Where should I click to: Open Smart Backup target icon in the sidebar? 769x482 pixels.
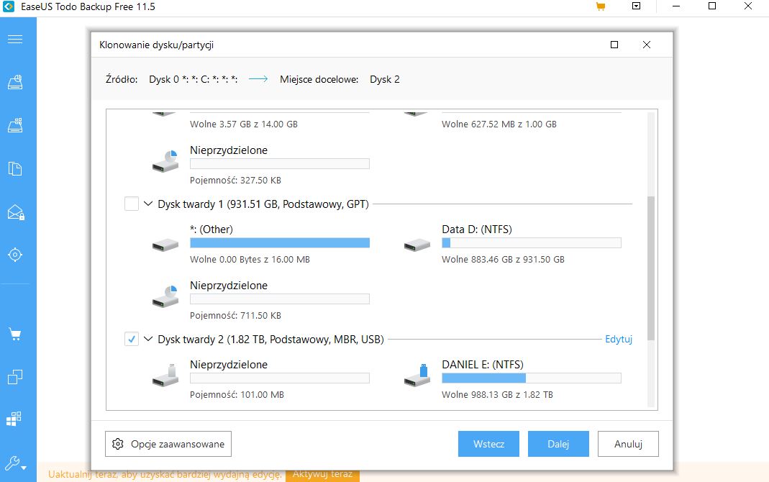[15, 255]
